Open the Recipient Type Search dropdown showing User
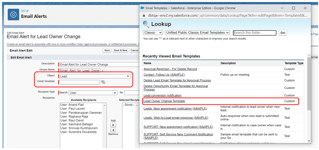This screenshot has width=319, height=150. tap(93, 93)
